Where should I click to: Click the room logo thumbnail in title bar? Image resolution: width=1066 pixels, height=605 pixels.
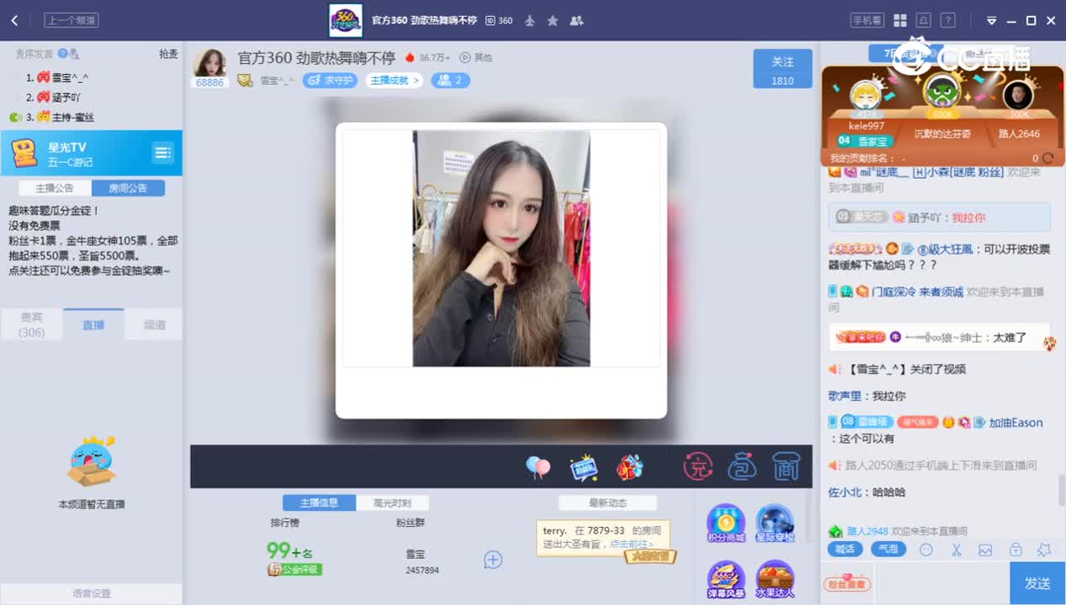(346, 20)
